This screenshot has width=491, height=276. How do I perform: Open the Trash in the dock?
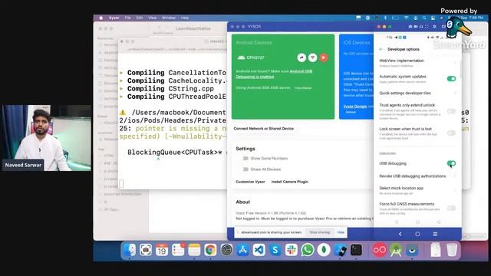(452, 250)
